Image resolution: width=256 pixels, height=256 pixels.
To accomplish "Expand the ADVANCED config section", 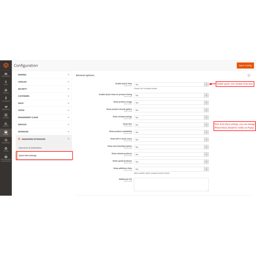I will point(44,132).
